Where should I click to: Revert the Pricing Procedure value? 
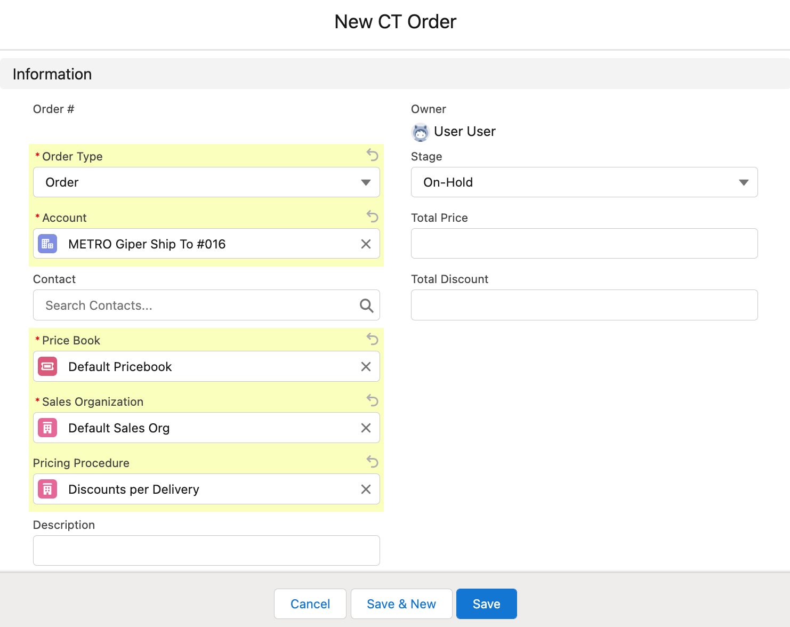[x=372, y=462]
